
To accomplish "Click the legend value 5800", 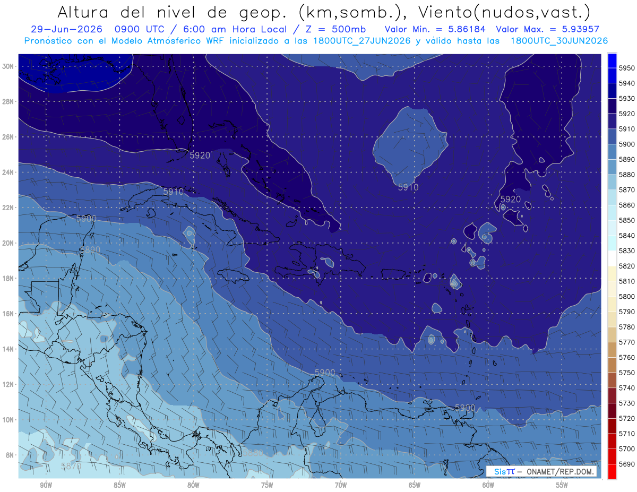I will click(x=626, y=297).
